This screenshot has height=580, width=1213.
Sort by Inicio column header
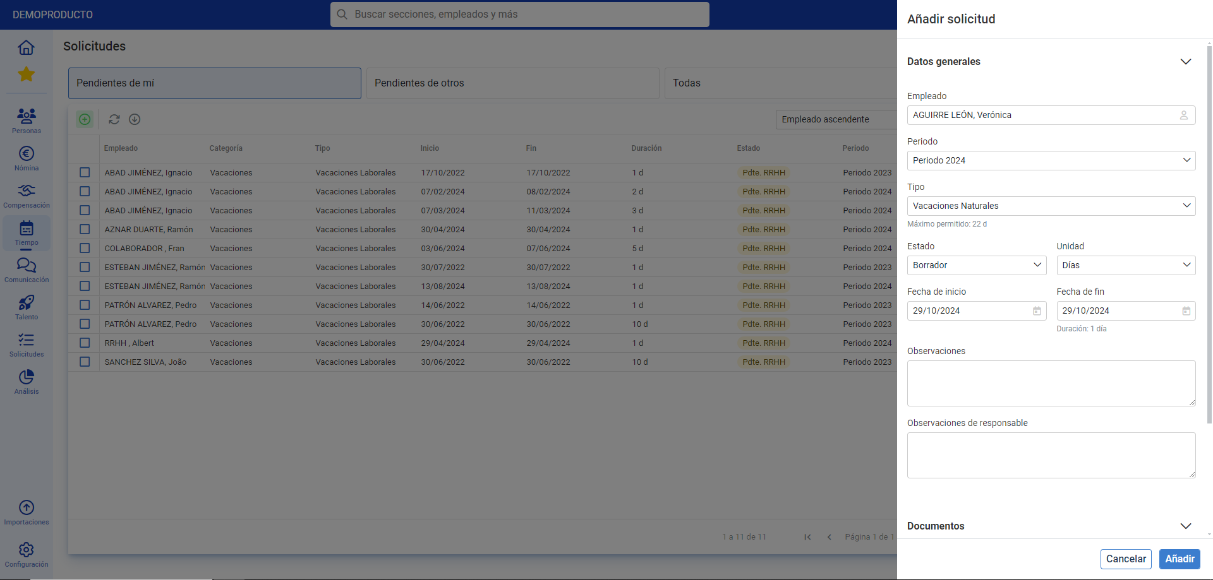click(x=430, y=148)
